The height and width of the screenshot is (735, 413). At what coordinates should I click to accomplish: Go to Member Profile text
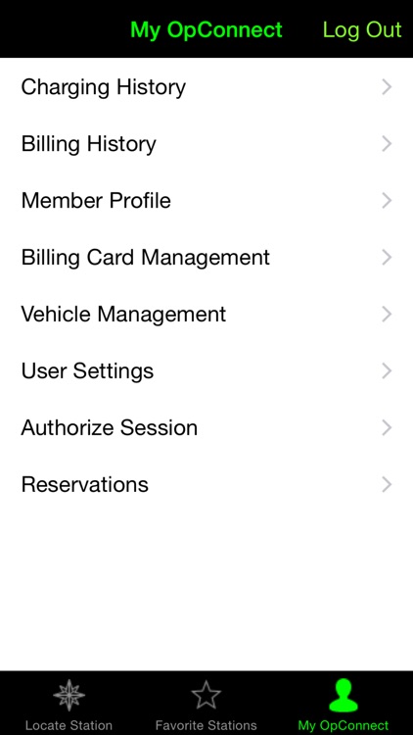tap(96, 201)
